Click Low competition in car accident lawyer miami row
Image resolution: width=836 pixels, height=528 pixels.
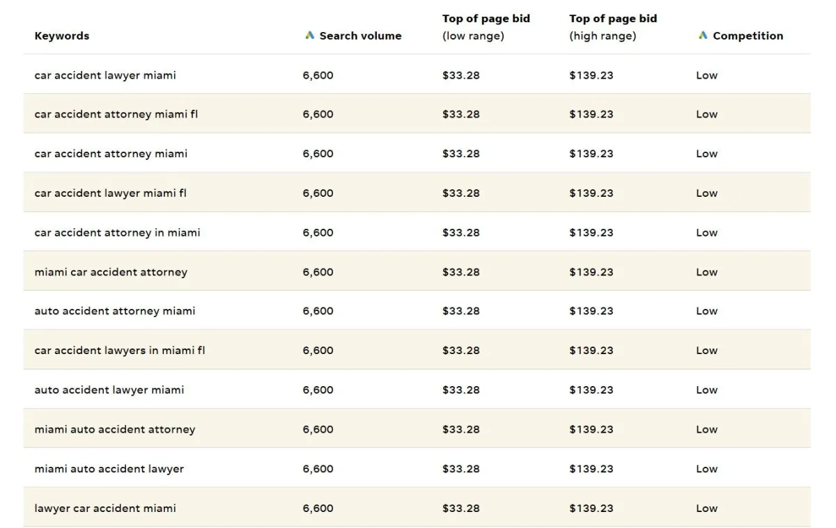point(706,75)
